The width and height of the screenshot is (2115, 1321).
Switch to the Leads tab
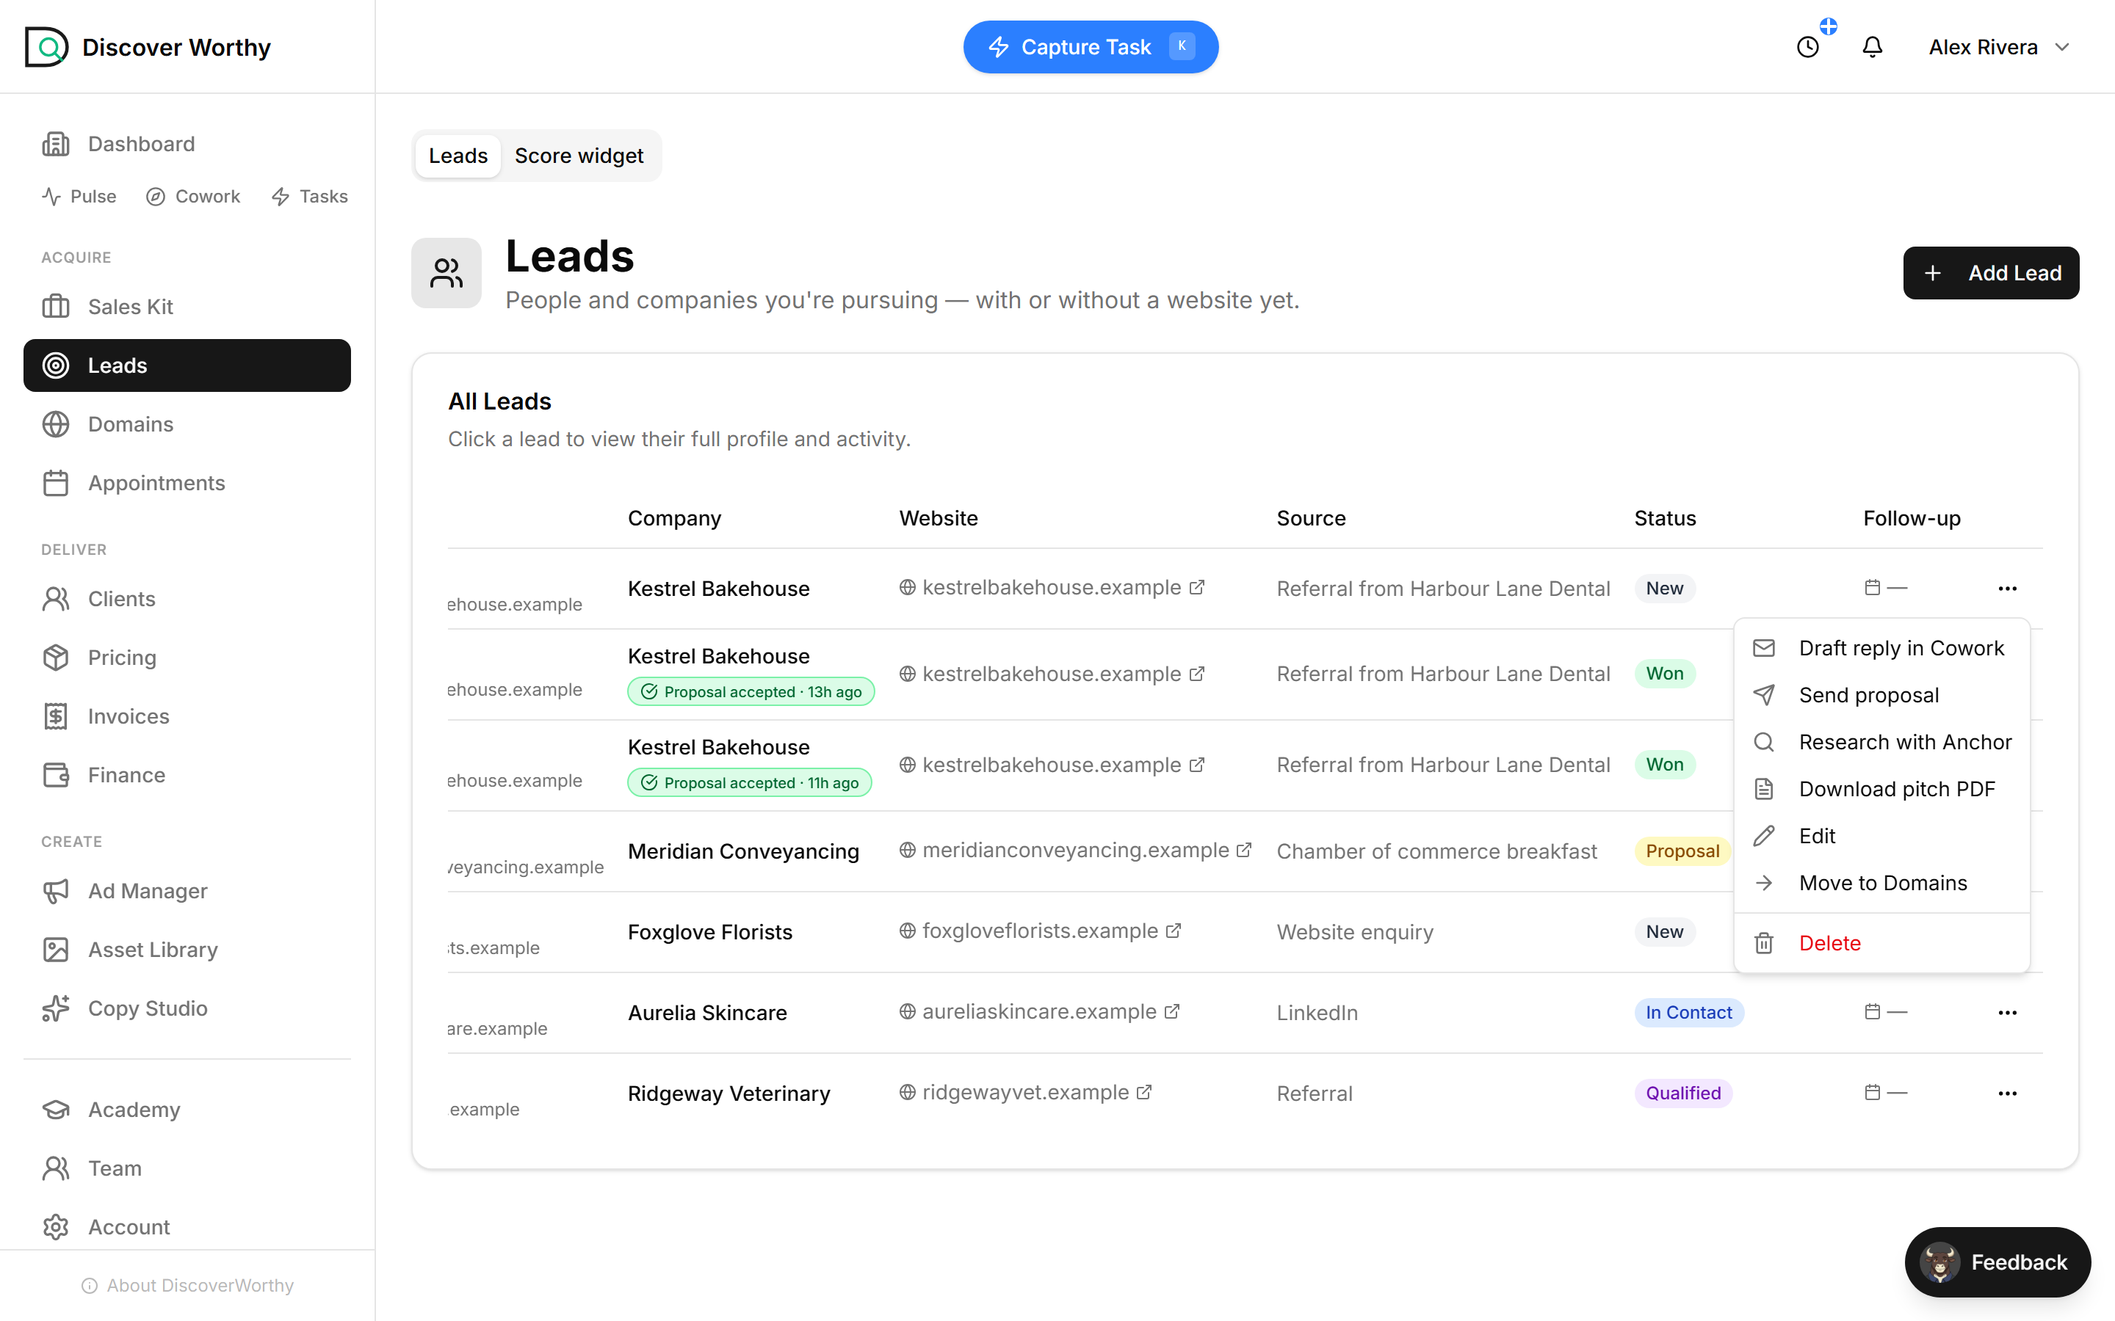pos(458,156)
